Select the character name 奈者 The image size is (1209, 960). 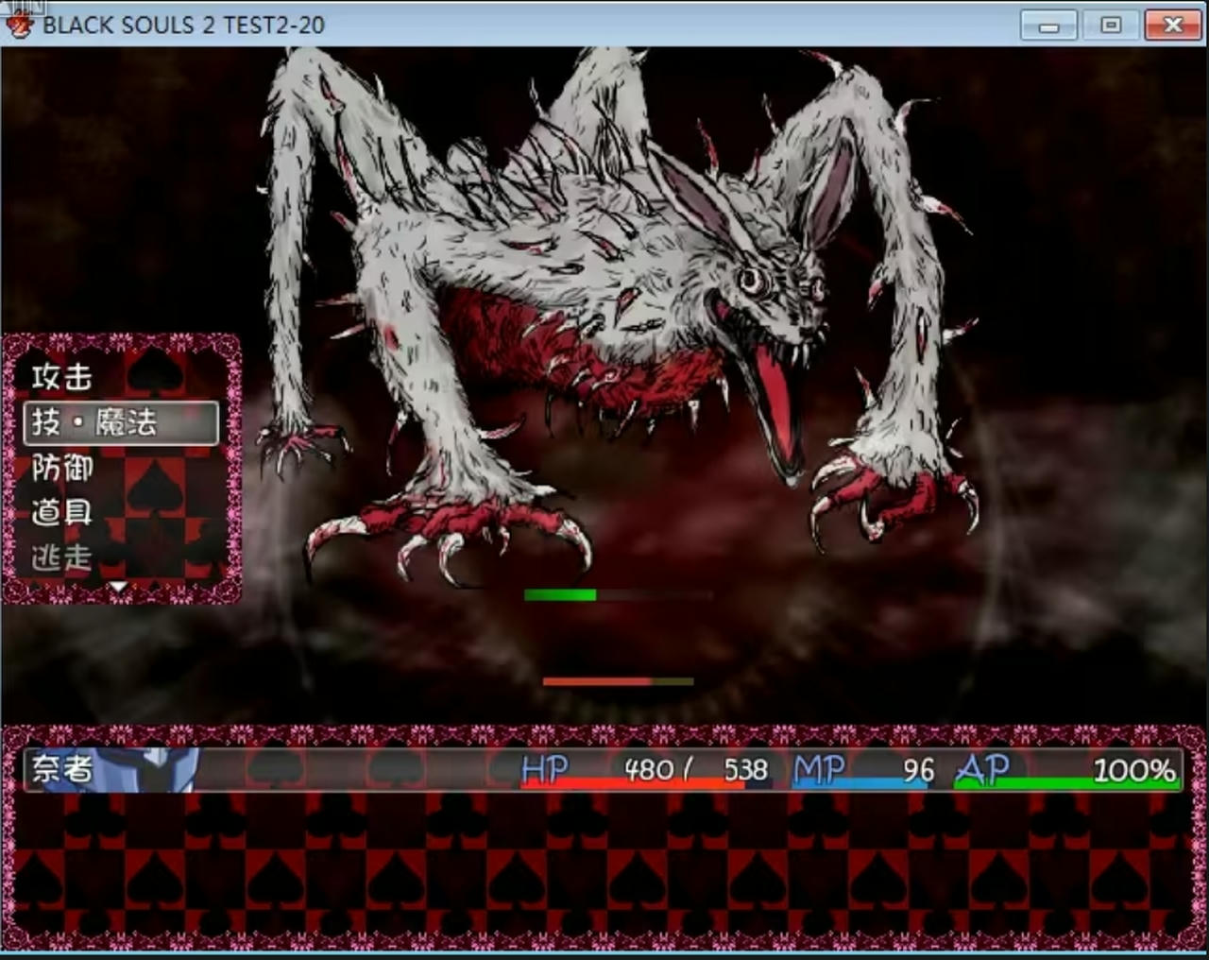pos(62,769)
